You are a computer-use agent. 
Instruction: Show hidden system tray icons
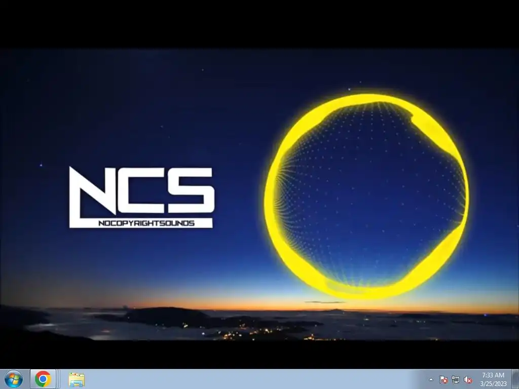[x=431, y=379]
